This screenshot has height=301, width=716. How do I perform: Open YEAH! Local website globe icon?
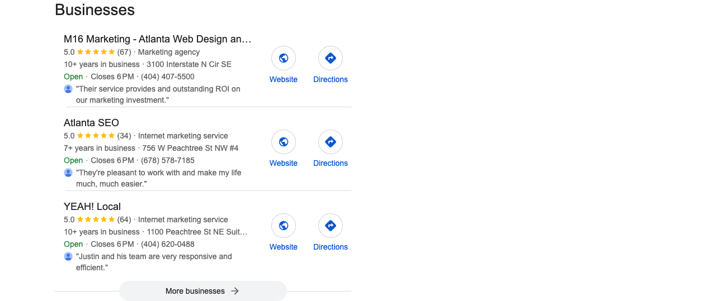pyautogui.click(x=284, y=226)
